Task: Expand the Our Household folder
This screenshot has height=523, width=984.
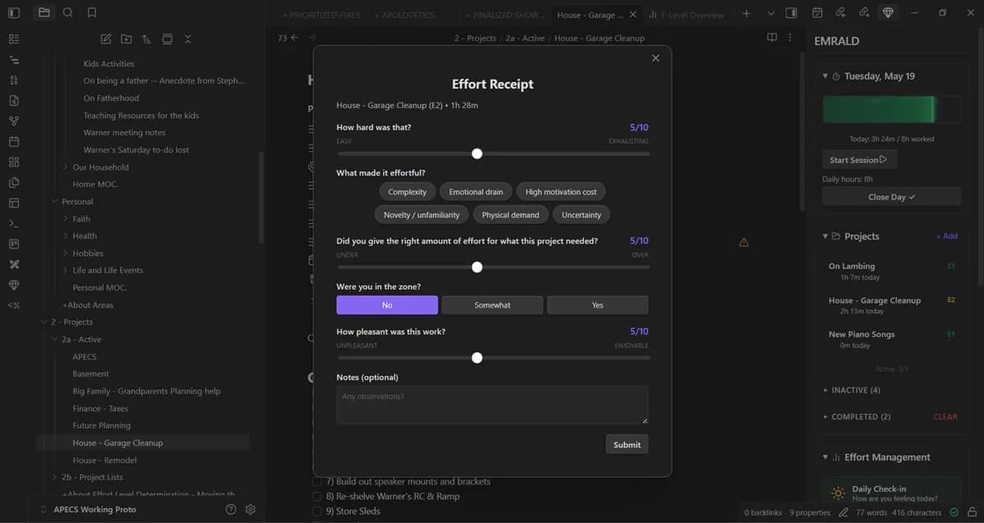Action: click(66, 167)
